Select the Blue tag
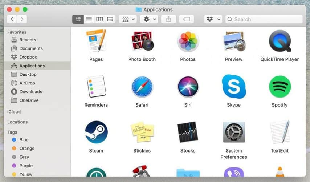The width and height of the screenshot is (310, 182). (37, 140)
